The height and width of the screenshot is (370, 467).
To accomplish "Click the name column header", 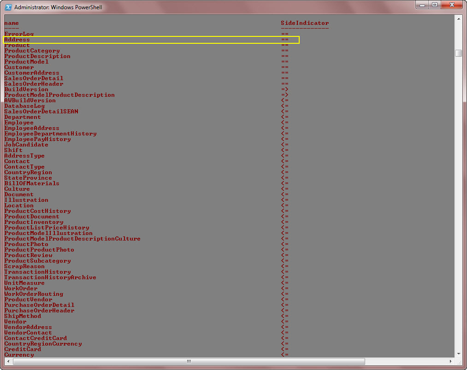I will click(x=11, y=23).
